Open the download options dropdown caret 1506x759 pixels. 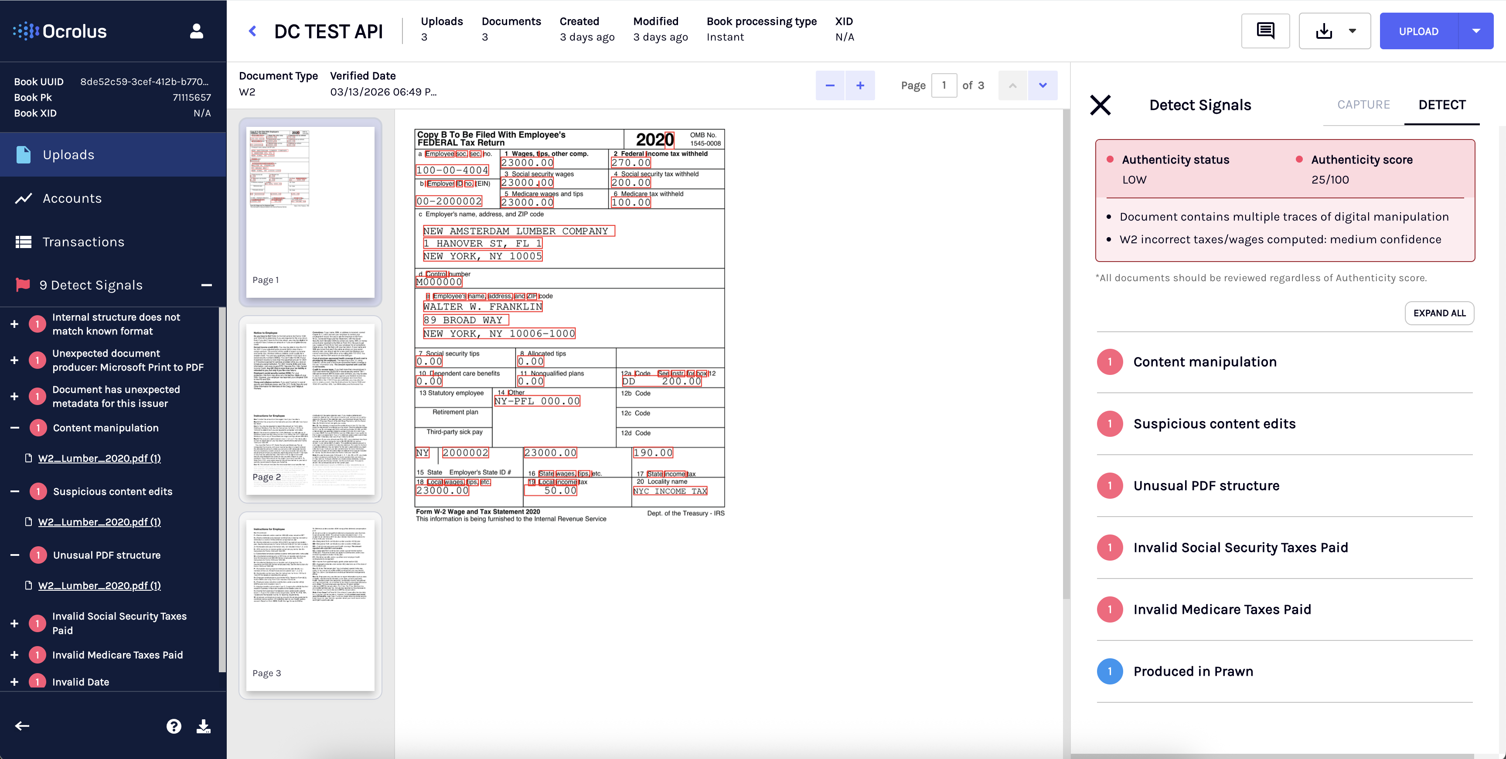(1352, 31)
